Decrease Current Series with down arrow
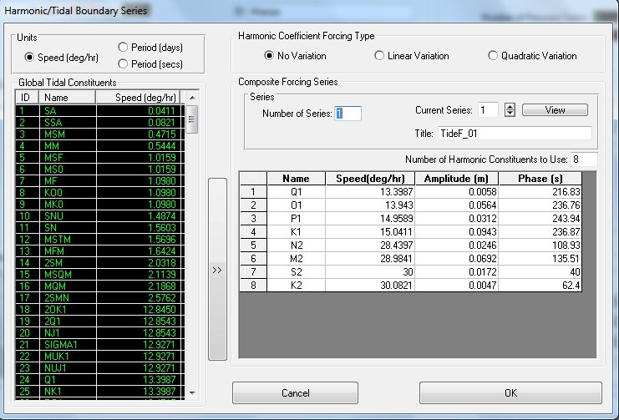619x420 pixels. [510, 114]
